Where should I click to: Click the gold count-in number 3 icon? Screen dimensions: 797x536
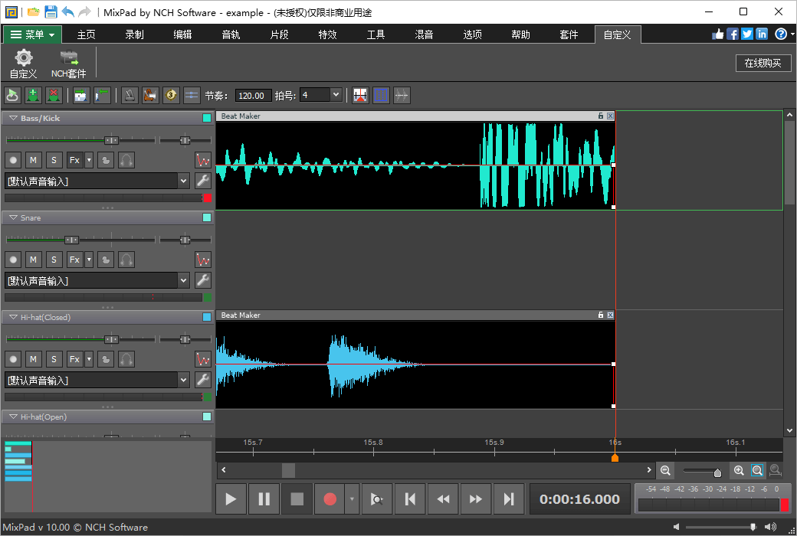point(171,95)
